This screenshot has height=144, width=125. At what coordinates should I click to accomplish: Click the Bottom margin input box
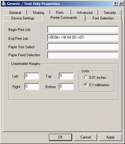click(66, 87)
